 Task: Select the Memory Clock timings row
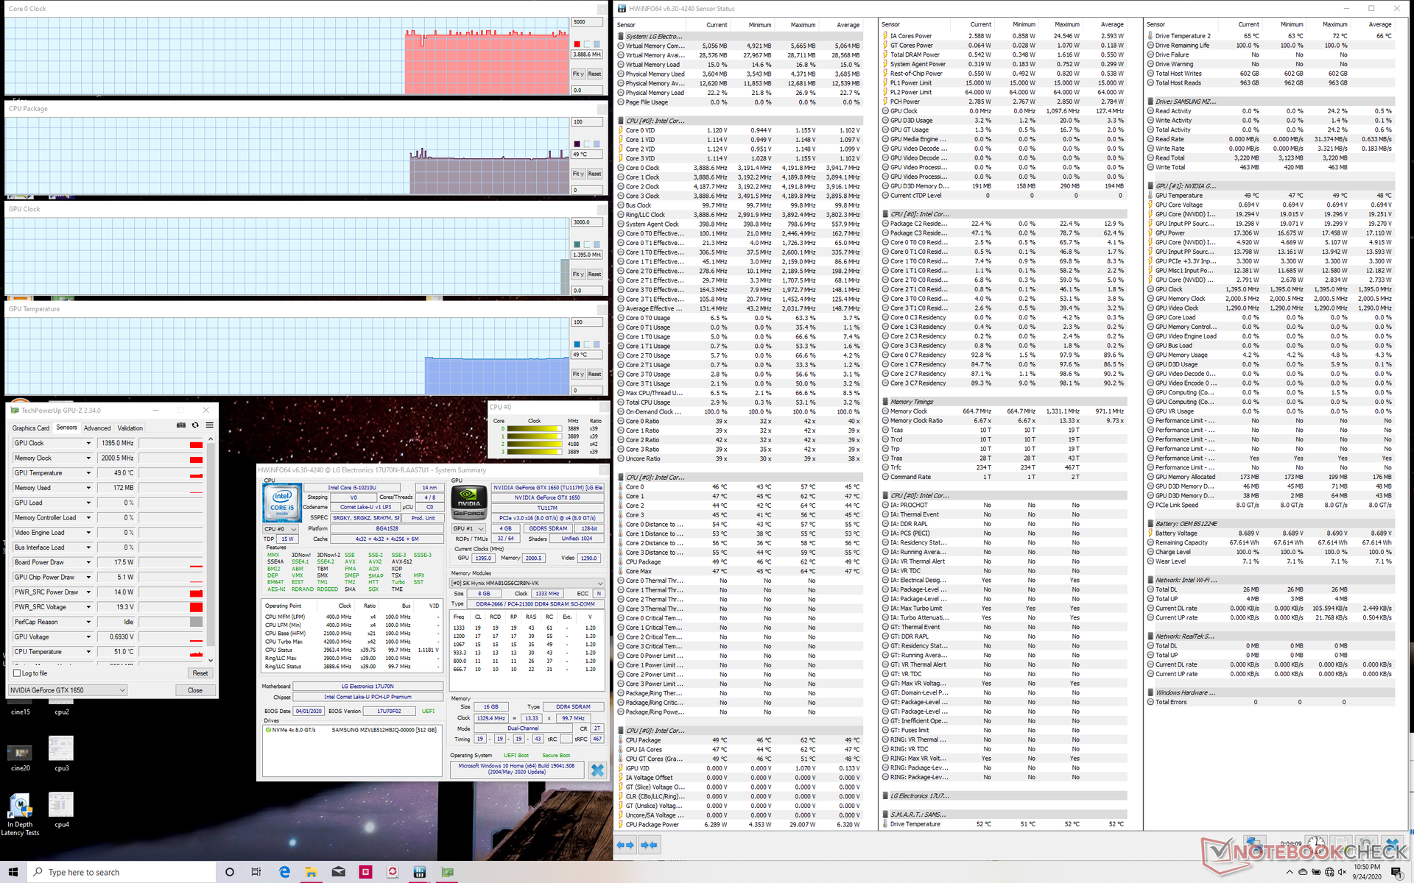click(x=1004, y=411)
